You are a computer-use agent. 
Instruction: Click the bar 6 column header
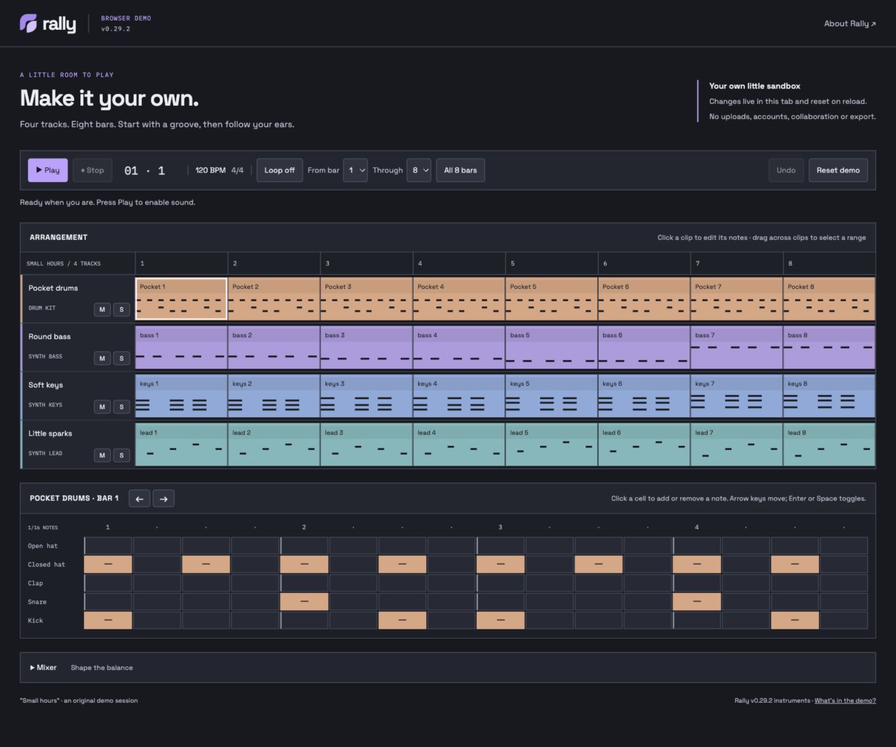tap(644, 263)
